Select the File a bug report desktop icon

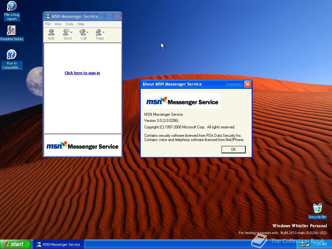12,11
